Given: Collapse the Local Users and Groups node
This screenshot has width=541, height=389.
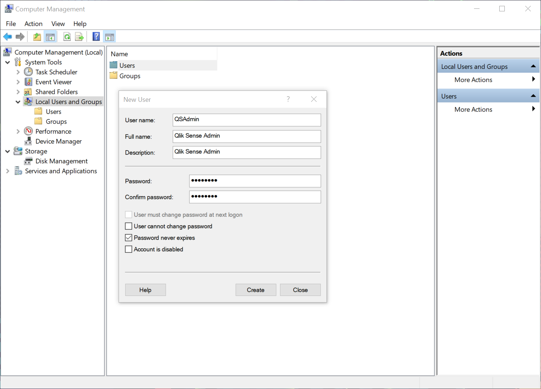Looking at the screenshot, I should [x=18, y=101].
